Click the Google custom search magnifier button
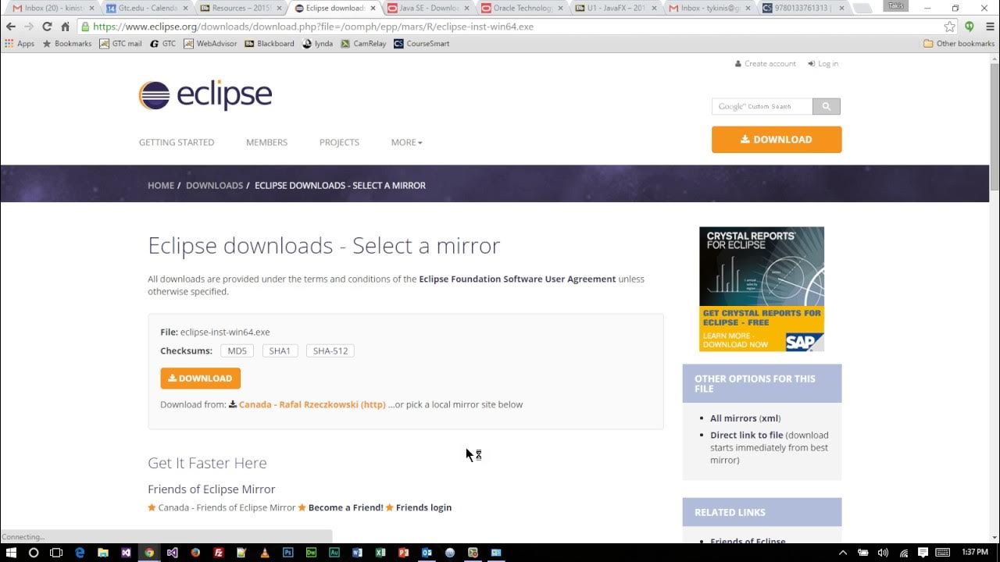The height and width of the screenshot is (562, 1000). (x=826, y=106)
